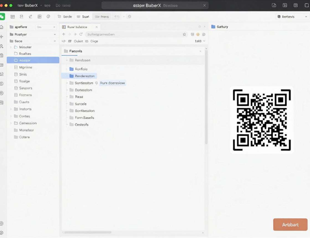This screenshot has height=238, width=310.
Task: Click the address bar field
Action: coord(136,34)
